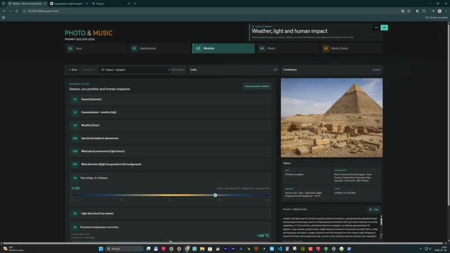Open the Minden könyvjelző bookmarks folder
Image resolution: width=450 pixels, height=253 pixels.
click(x=436, y=17)
